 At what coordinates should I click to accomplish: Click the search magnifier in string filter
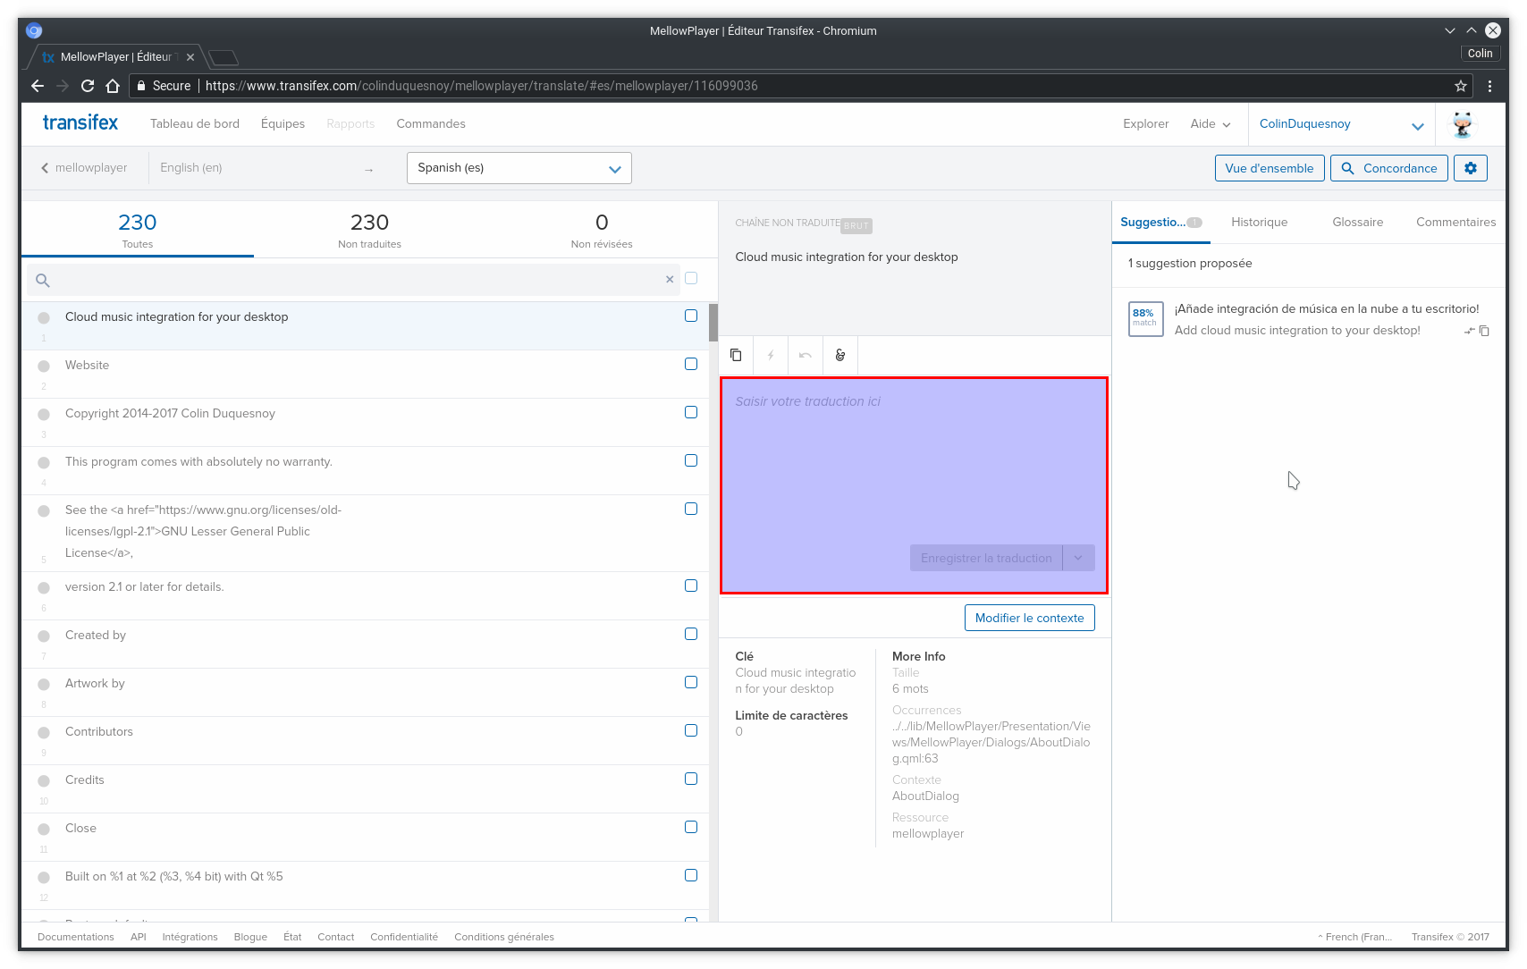coord(42,281)
